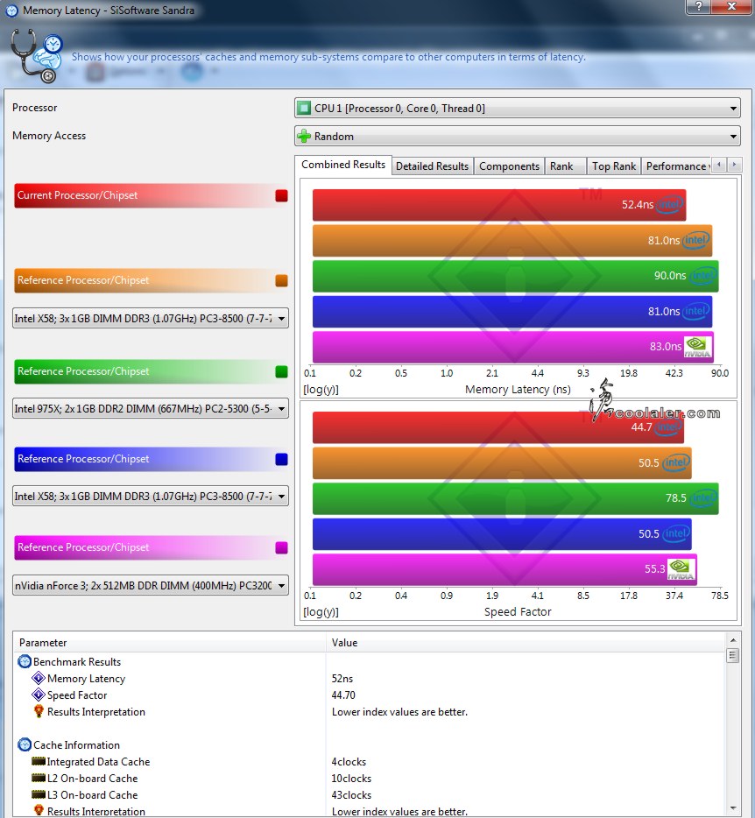Click the Cache Information clock icon
Viewport: 755px width, 818px height.
pyautogui.click(x=25, y=745)
